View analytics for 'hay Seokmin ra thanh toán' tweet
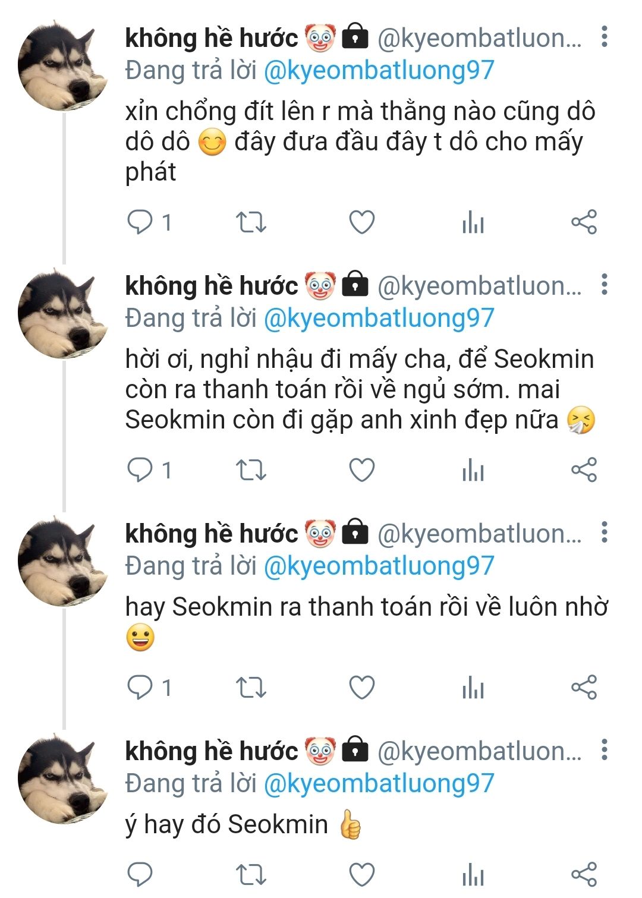The width and height of the screenshot is (642, 898). pos(473,688)
